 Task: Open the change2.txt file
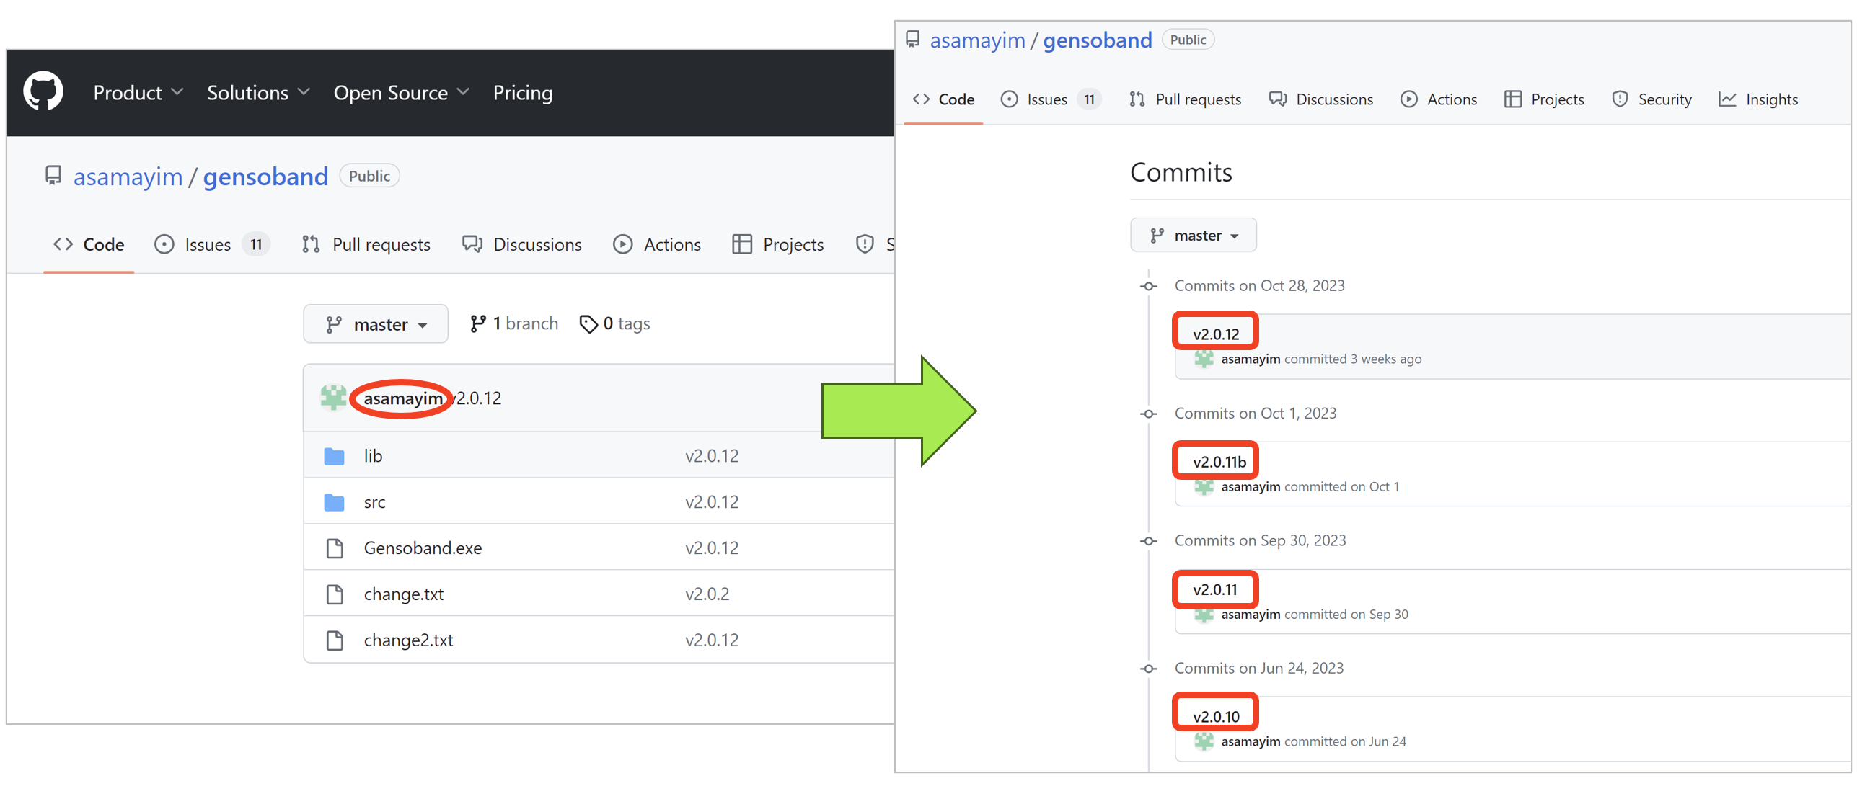tap(408, 640)
